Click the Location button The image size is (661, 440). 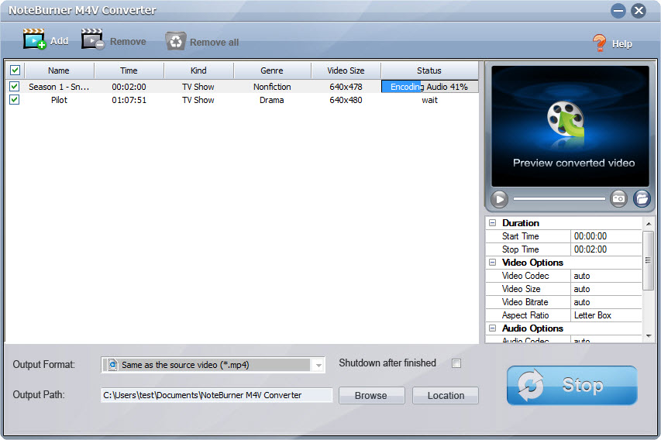(x=446, y=395)
